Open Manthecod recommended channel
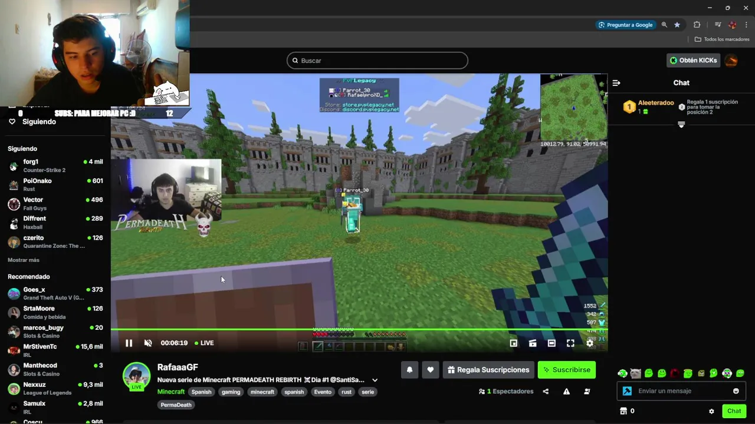Screen dimensions: 755x424 [55, 369]
